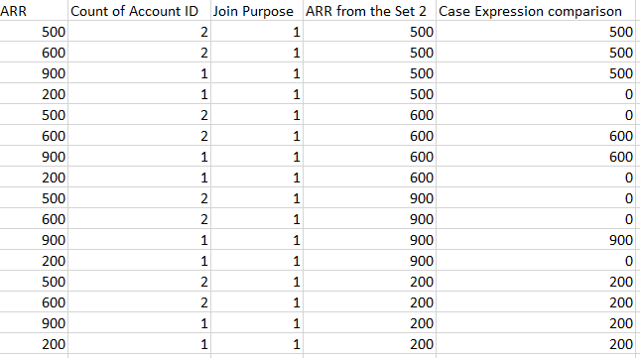Click the Count of Account ID header

point(139,11)
